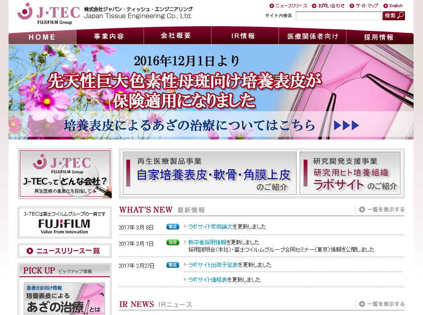This screenshot has width=423, height=315.
Task: Click the 検索 search button
Action: click(394, 16)
